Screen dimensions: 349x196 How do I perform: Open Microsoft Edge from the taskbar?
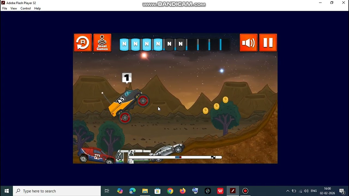[133, 191]
